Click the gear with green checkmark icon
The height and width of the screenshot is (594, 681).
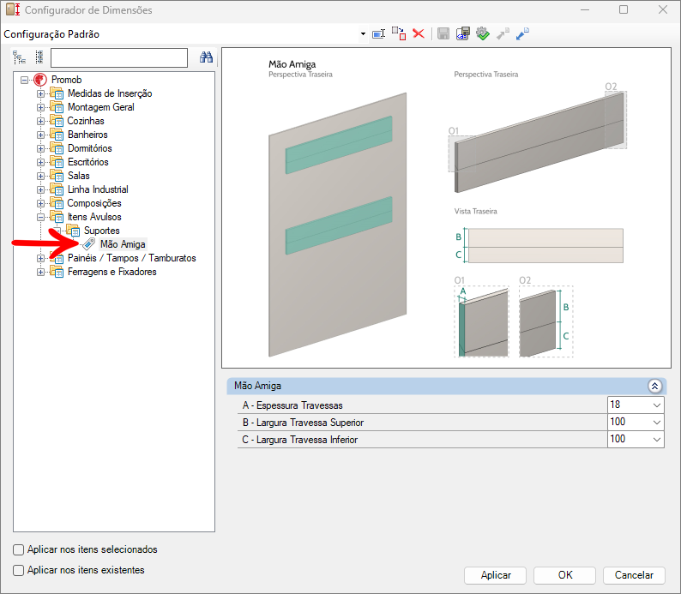coord(483,33)
